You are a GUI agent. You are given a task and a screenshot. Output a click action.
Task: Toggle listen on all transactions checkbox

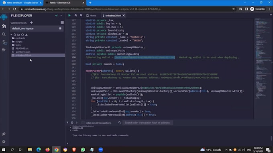[x=83, y=123]
